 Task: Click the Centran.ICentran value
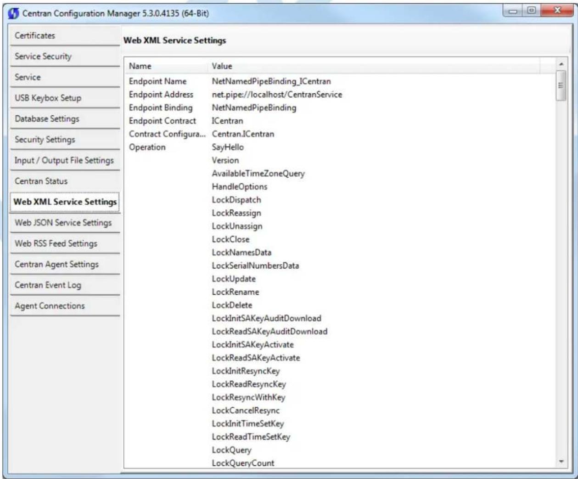243,134
